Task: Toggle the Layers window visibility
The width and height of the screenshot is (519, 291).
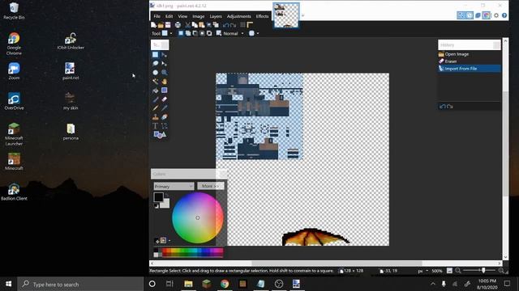Action: click(478, 15)
